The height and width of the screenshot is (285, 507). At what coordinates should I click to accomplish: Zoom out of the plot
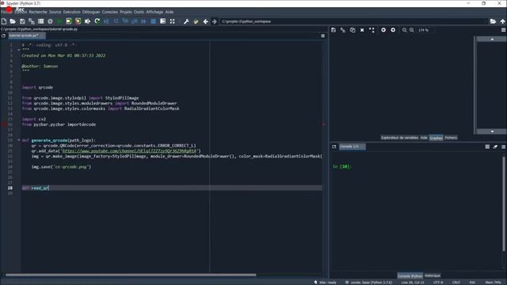point(405,30)
